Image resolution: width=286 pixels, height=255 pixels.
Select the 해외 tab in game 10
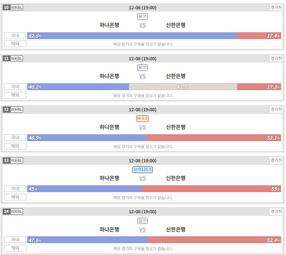(15, 44)
